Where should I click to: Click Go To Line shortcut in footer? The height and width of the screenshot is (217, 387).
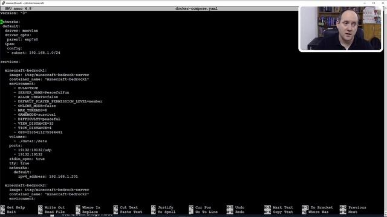204,212
